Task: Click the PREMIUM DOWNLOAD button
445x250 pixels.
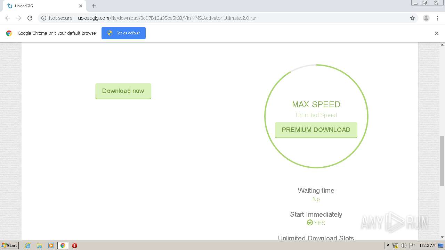Action: [316, 130]
